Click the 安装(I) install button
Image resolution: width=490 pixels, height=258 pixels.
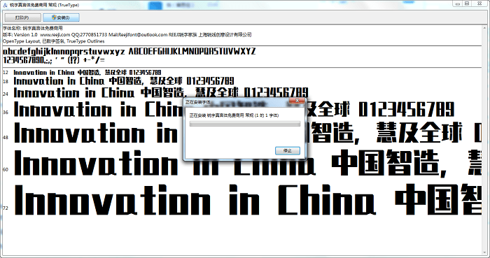[61, 17]
